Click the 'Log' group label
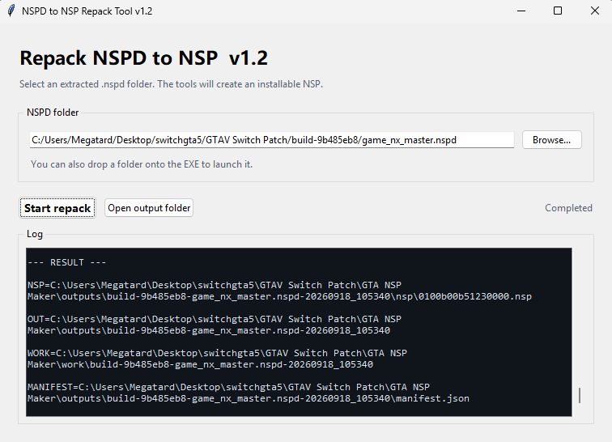 [x=35, y=234]
